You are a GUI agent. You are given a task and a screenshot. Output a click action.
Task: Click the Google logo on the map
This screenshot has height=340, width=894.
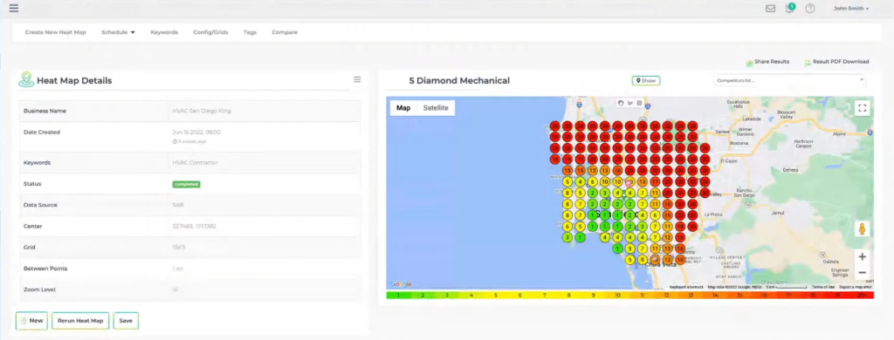[x=401, y=284]
